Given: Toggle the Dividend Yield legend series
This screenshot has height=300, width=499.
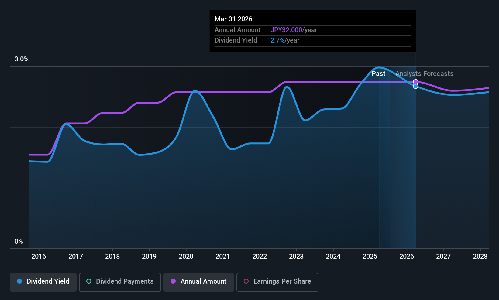Looking at the screenshot, I should click(43, 282).
